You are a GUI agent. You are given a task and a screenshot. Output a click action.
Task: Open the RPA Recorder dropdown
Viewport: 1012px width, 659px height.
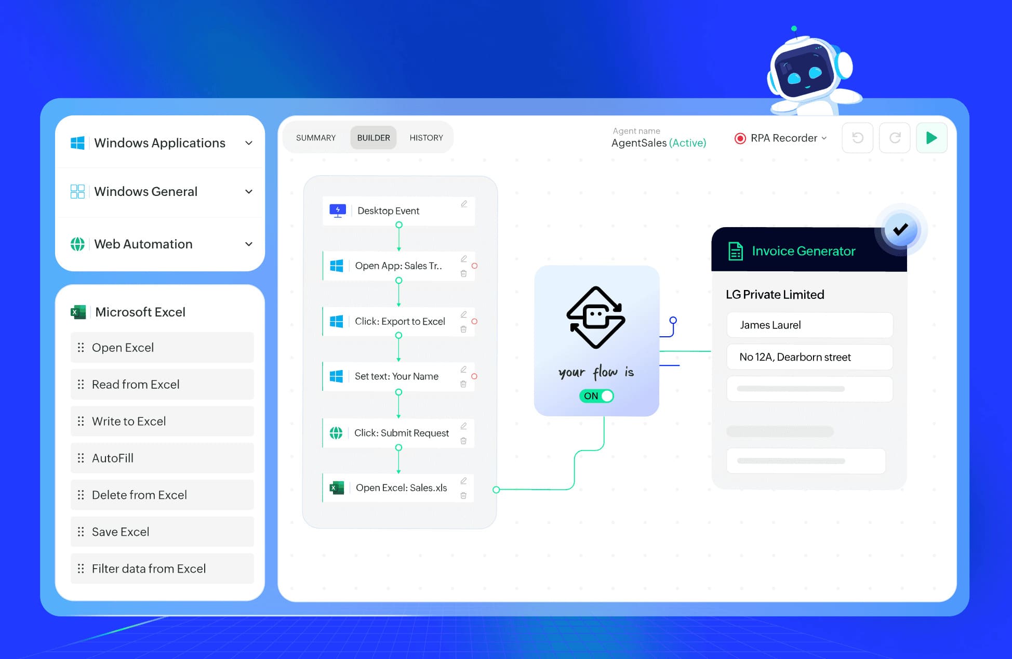pyautogui.click(x=825, y=138)
